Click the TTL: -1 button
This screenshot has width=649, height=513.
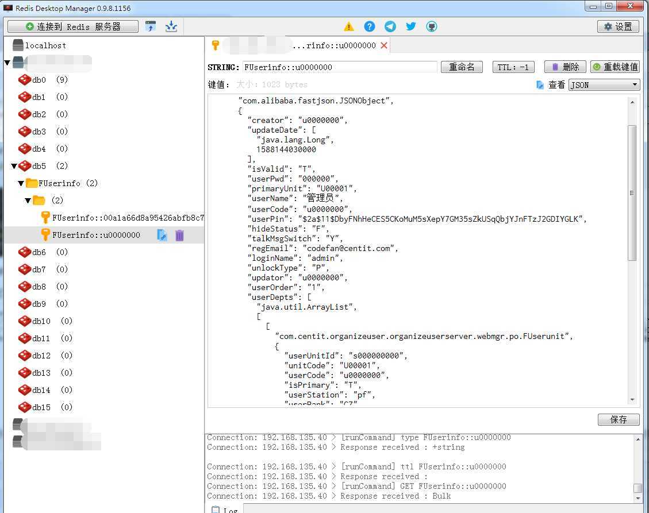click(x=513, y=67)
